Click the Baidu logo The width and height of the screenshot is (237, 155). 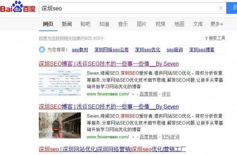tap(18, 7)
